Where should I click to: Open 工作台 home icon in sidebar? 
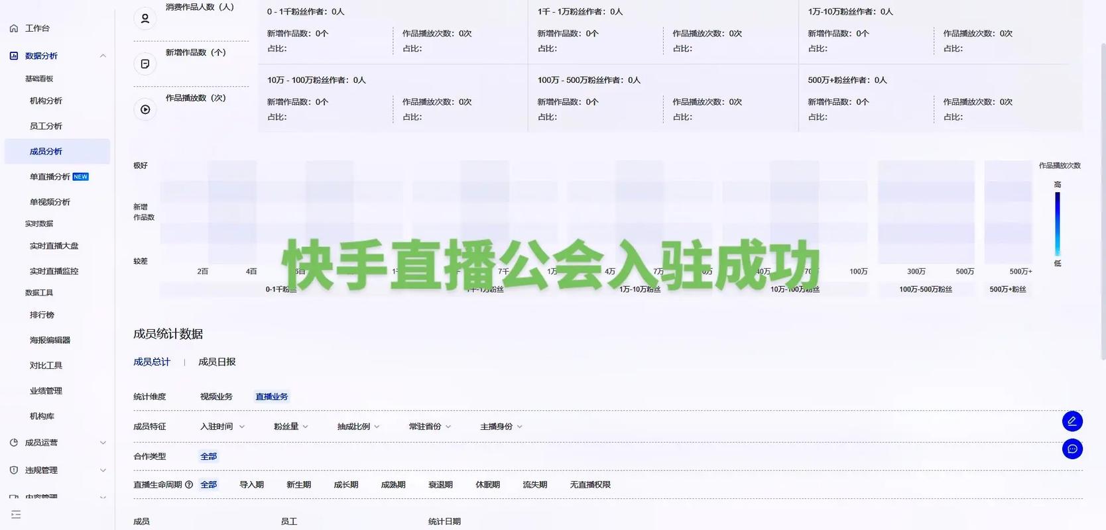[14, 28]
